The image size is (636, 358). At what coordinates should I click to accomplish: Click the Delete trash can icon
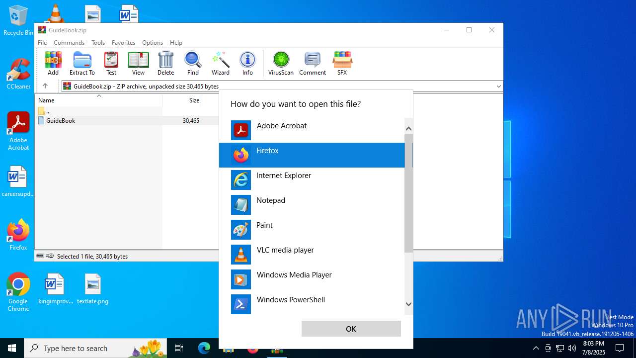[x=165, y=63]
